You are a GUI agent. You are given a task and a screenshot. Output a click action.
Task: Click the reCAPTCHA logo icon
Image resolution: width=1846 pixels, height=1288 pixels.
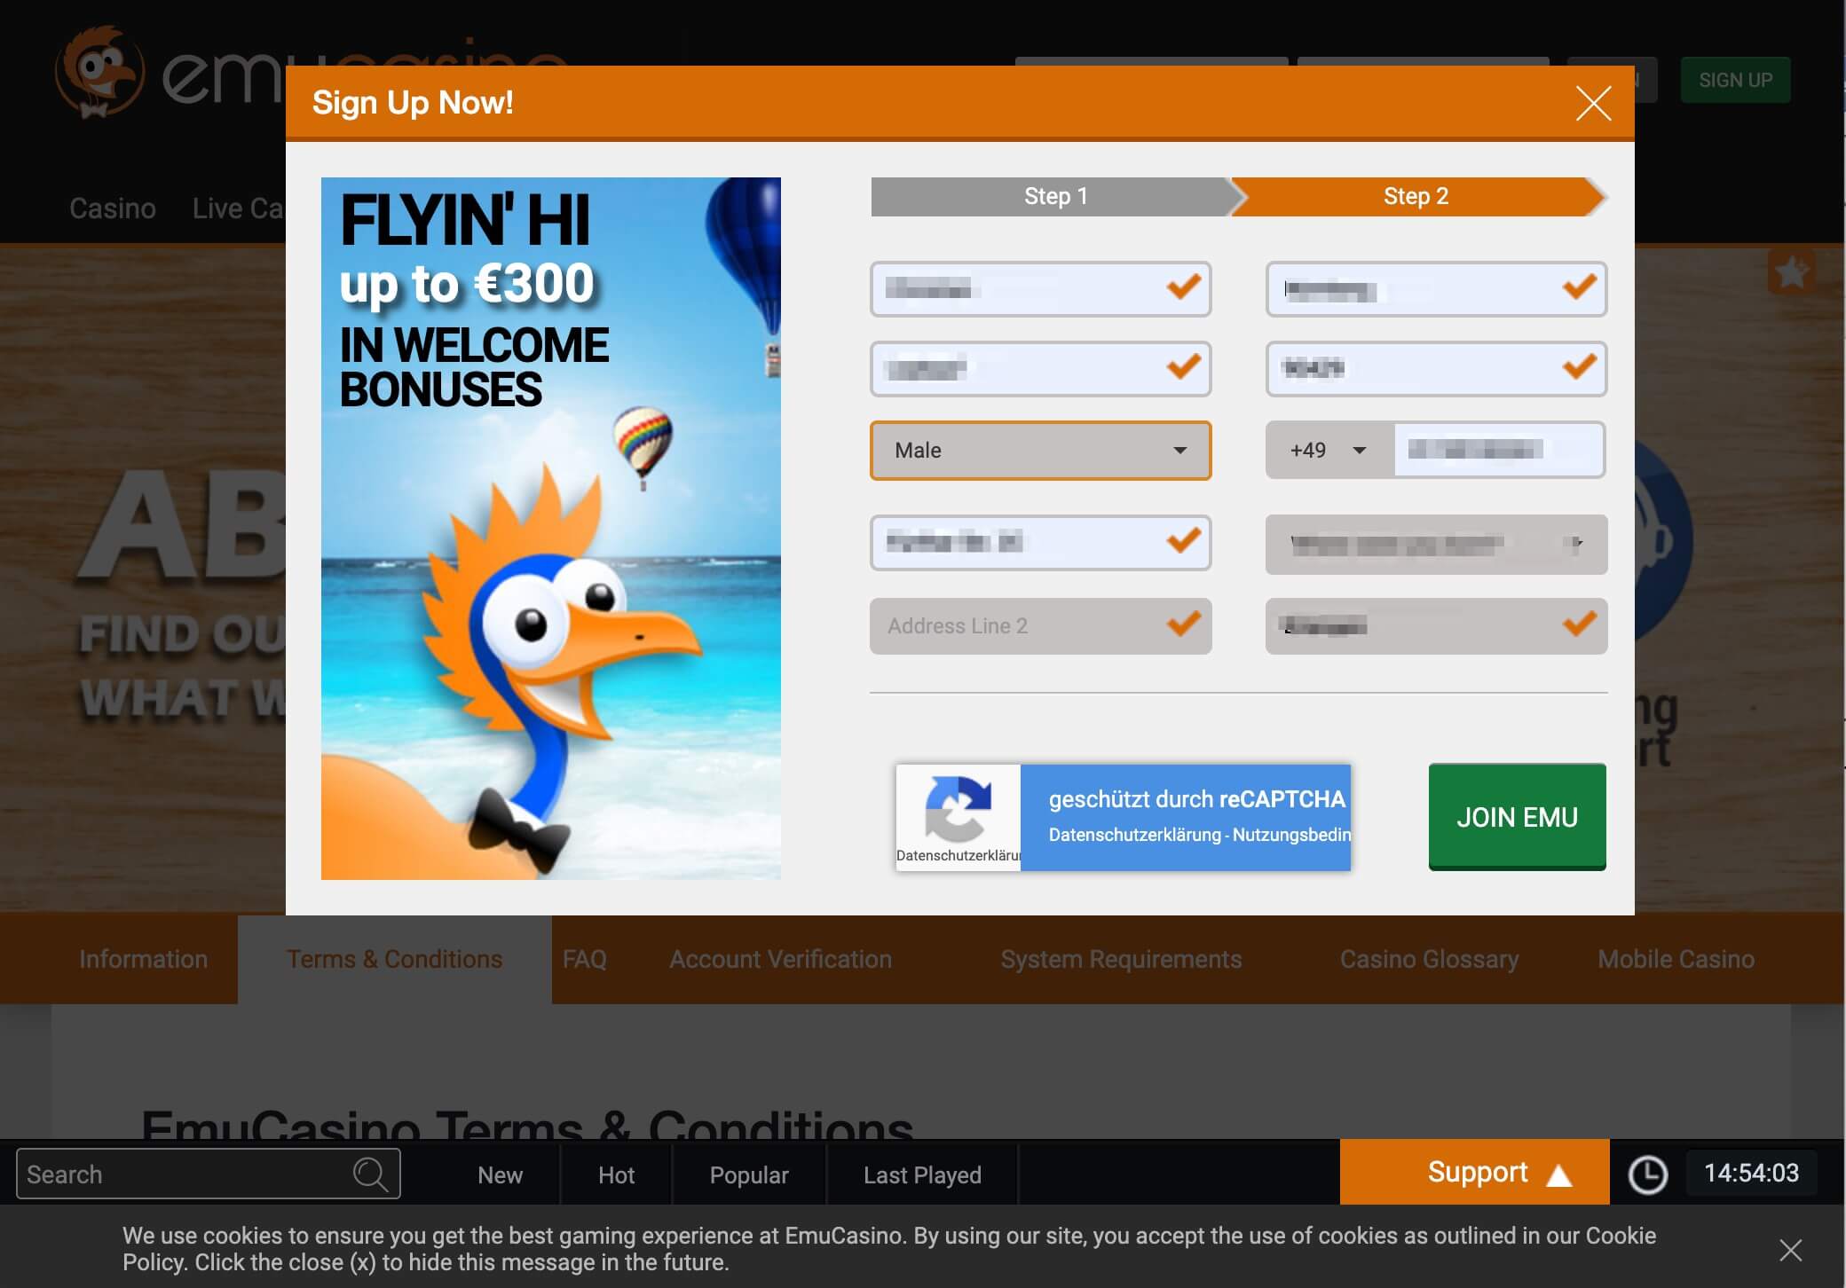click(x=958, y=807)
